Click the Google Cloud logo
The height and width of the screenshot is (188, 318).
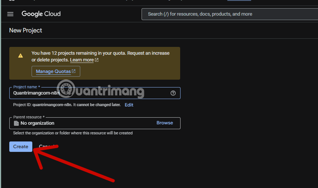(x=41, y=14)
